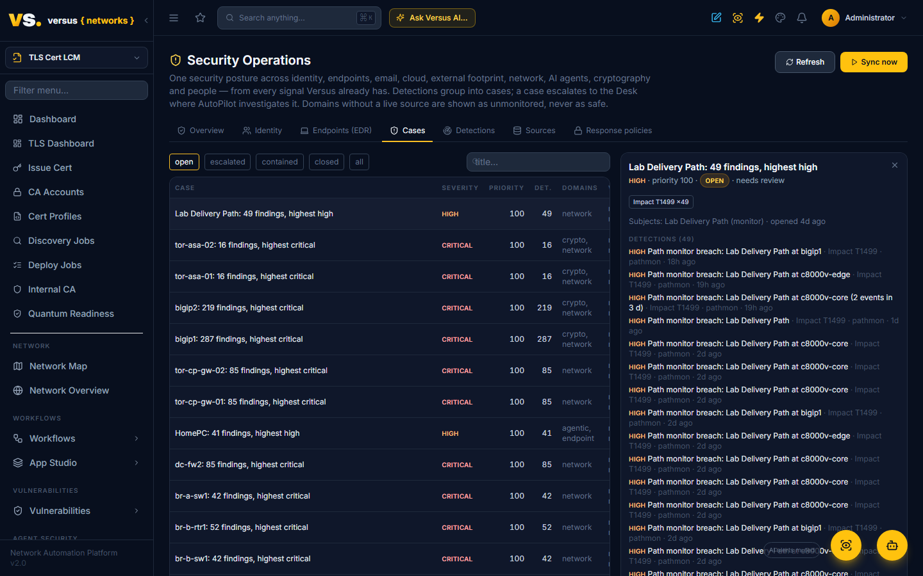Viewport: 923px width, 576px height.
Task: Click the floating robot assistant button
Action: 892,545
